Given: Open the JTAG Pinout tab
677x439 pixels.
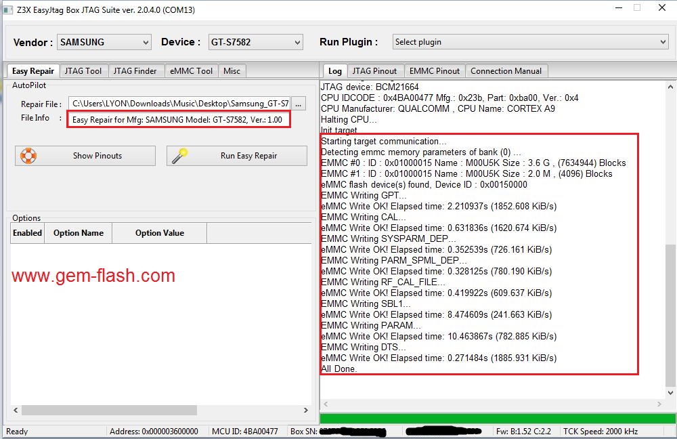Looking at the screenshot, I should pyautogui.click(x=374, y=71).
